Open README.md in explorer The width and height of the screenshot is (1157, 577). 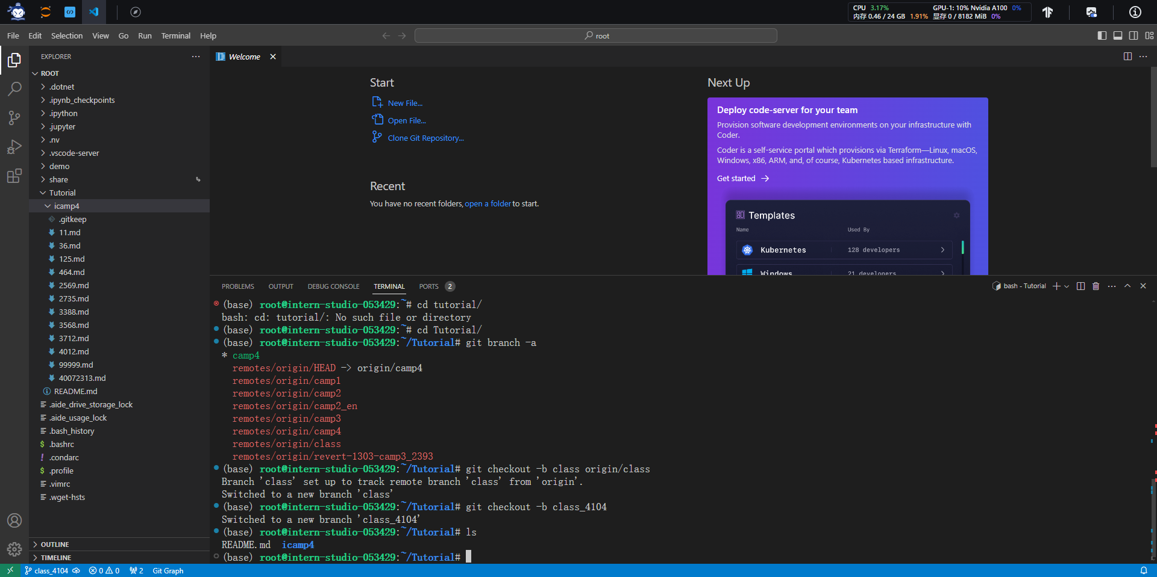point(119,391)
